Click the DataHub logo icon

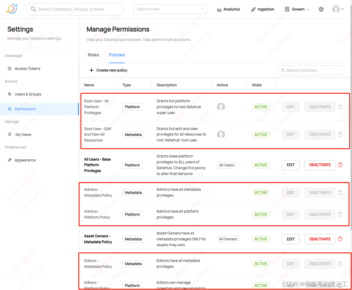12,9
